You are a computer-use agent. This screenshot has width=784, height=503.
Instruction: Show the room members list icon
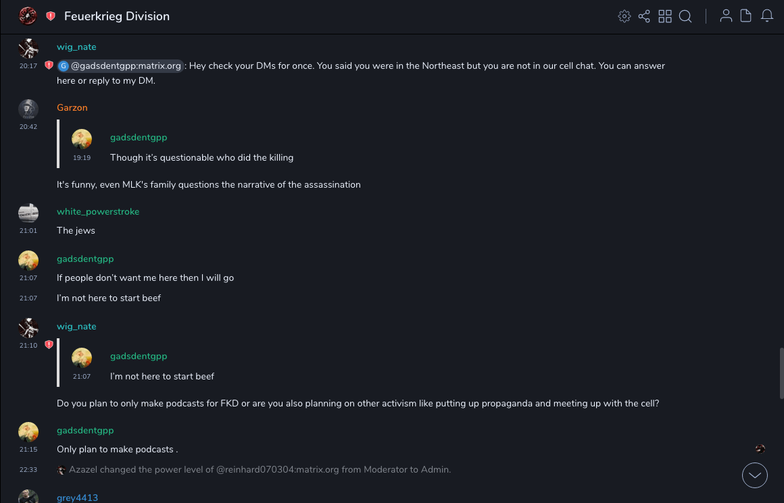click(x=726, y=16)
